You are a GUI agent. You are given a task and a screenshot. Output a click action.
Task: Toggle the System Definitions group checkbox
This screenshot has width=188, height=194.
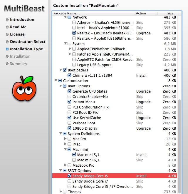coord(65,133)
